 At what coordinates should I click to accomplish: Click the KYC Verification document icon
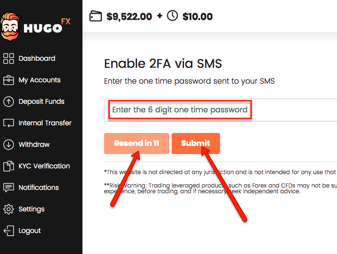(x=9, y=166)
